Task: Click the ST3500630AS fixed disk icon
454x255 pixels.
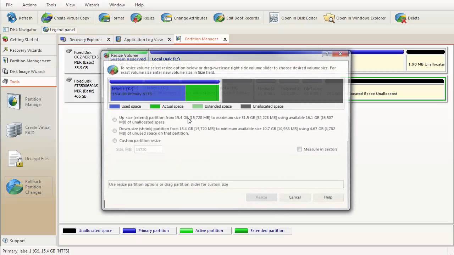Action: tap(68, 80)
